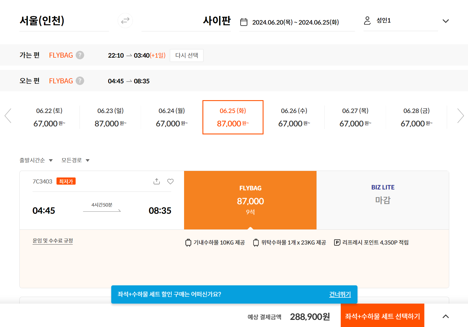Select the FLYBAG 87,000 fare card
The image size is (468, 327).
coord(250,200)
